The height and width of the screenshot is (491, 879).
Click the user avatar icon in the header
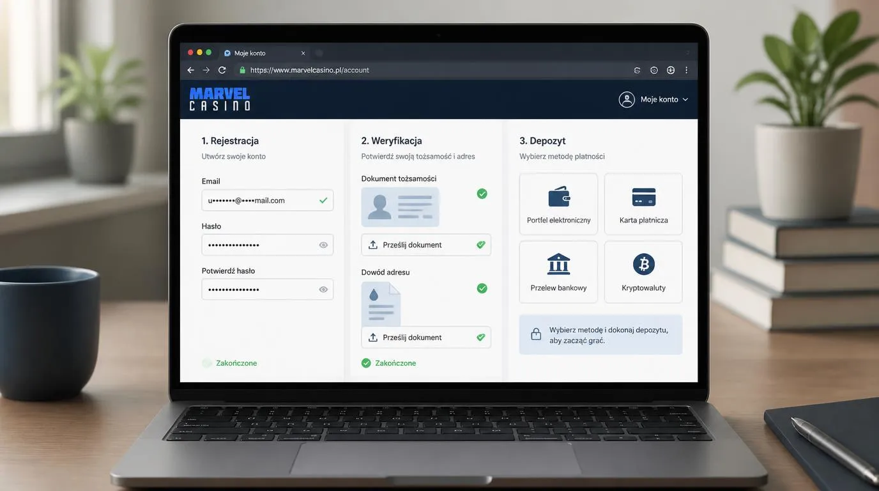point(627,99)
